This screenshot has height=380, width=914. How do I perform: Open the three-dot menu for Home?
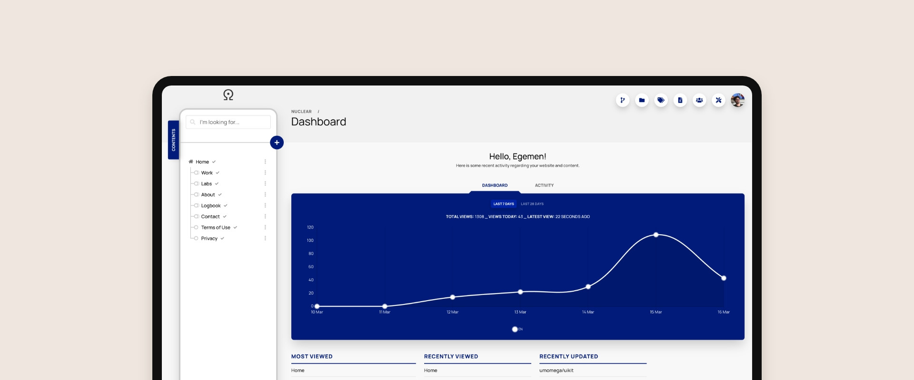265,162
